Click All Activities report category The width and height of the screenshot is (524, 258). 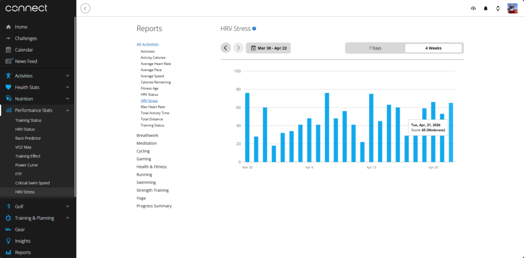pos(148,45)
